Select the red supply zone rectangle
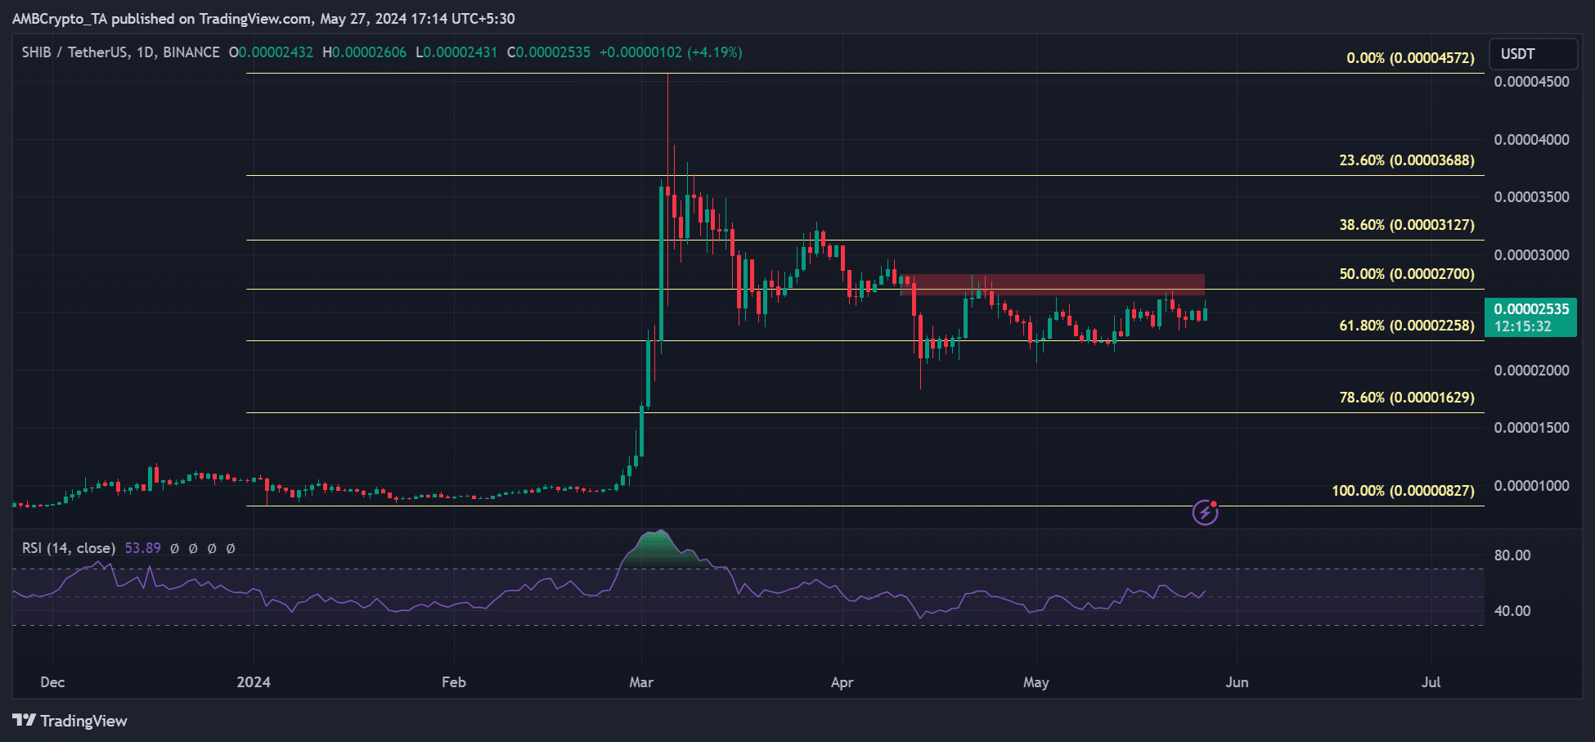The image size is (1595, 742). (x=1054, y=285)
